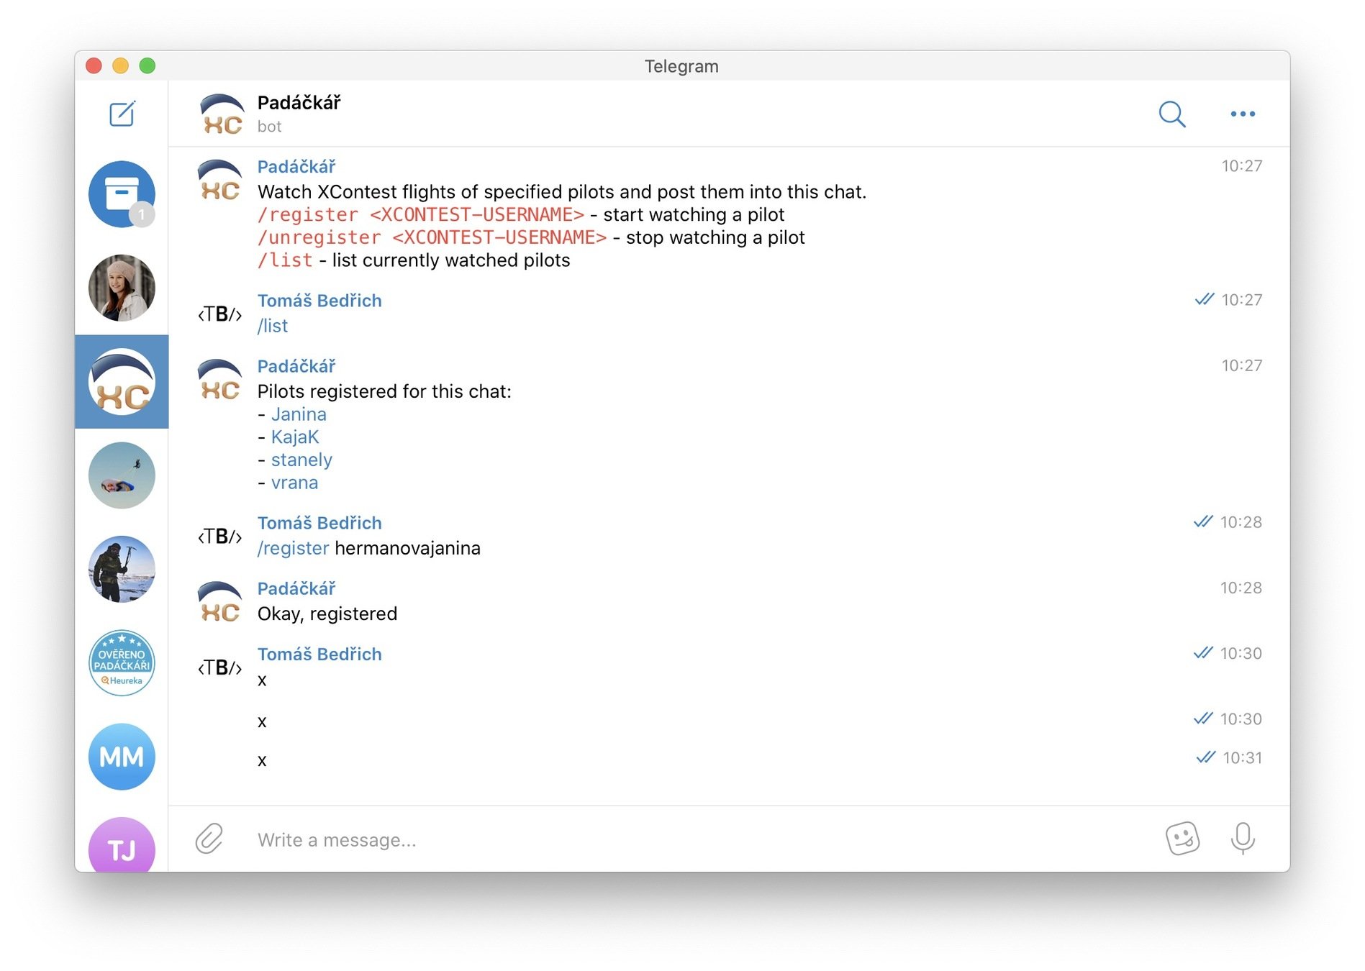Click the 10:31 timestamp of last message
The width and height of the screenshot is (1365, 971).
pos(1242,758)
